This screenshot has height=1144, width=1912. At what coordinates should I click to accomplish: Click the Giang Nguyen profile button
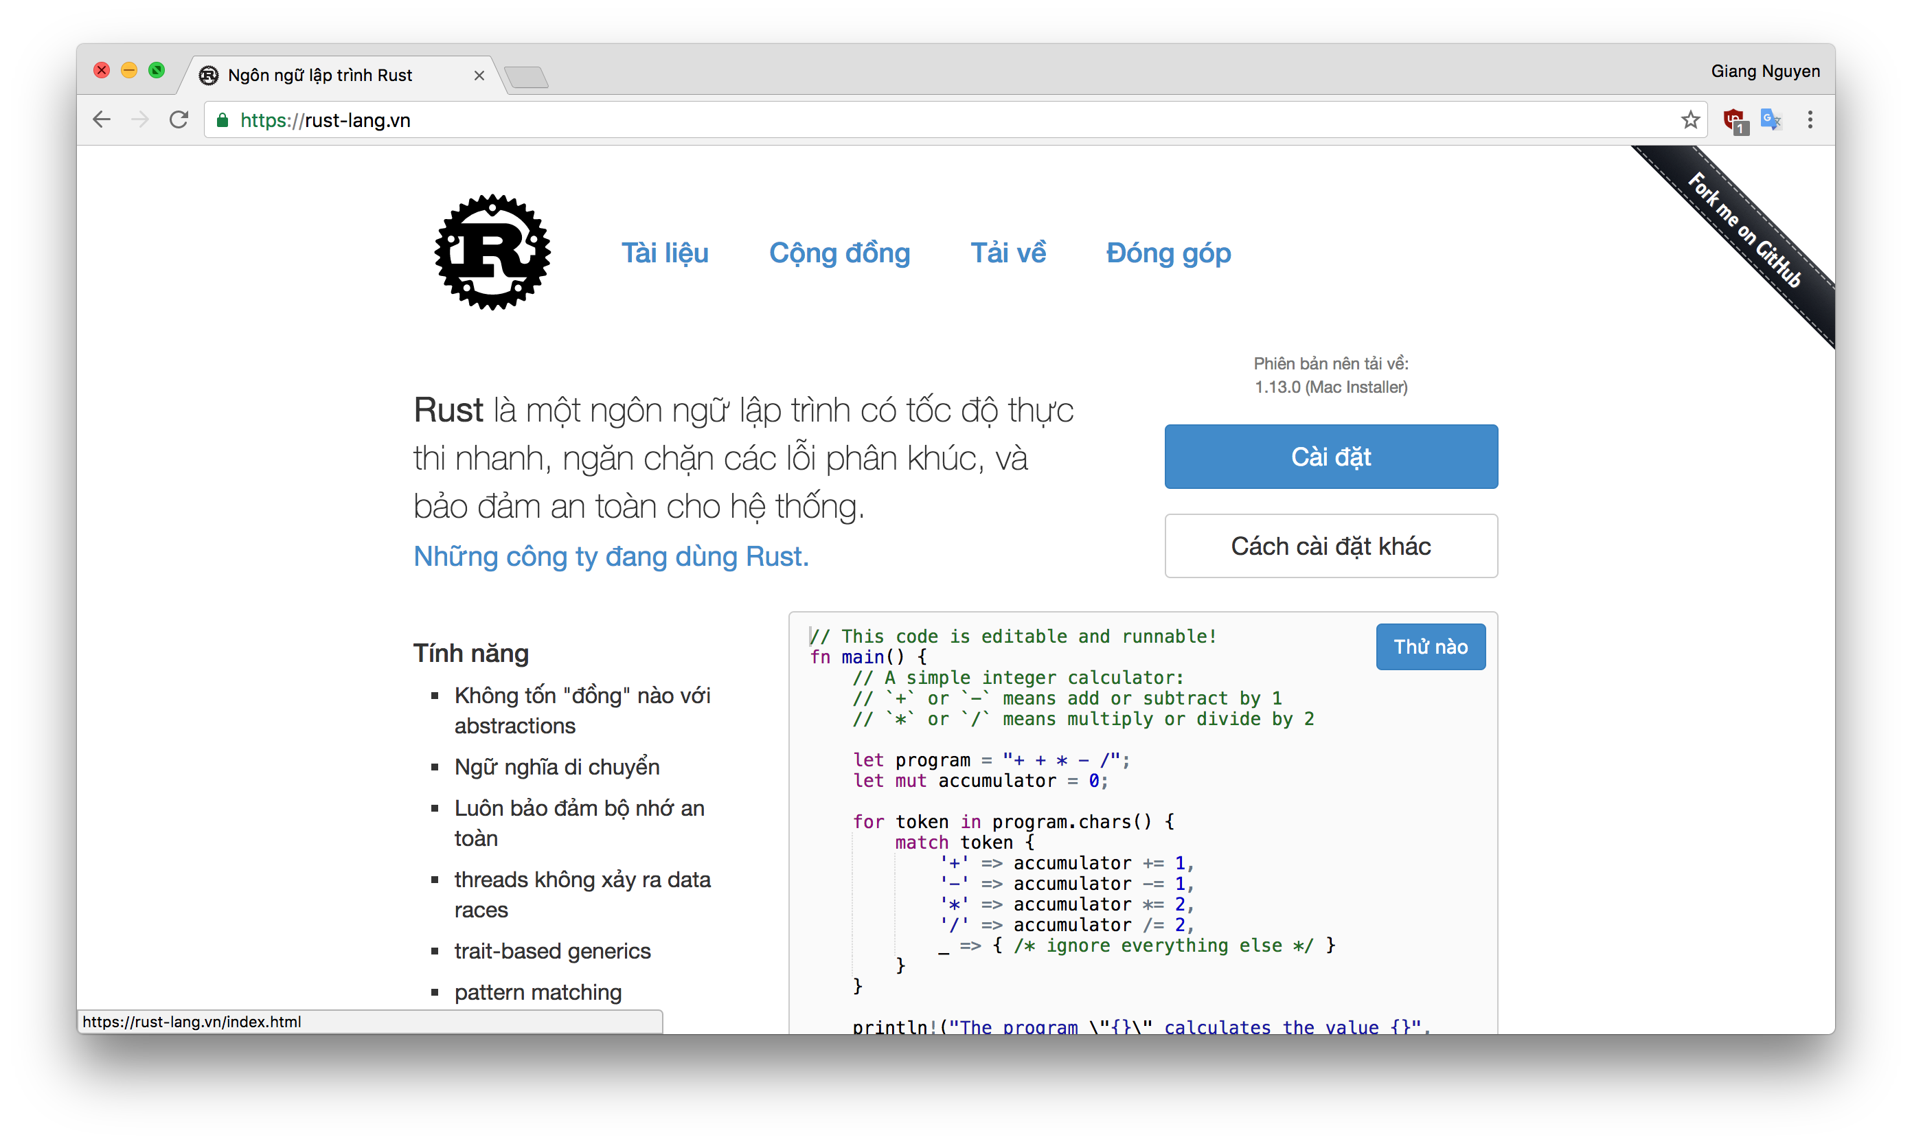[x=1765, y=71]
